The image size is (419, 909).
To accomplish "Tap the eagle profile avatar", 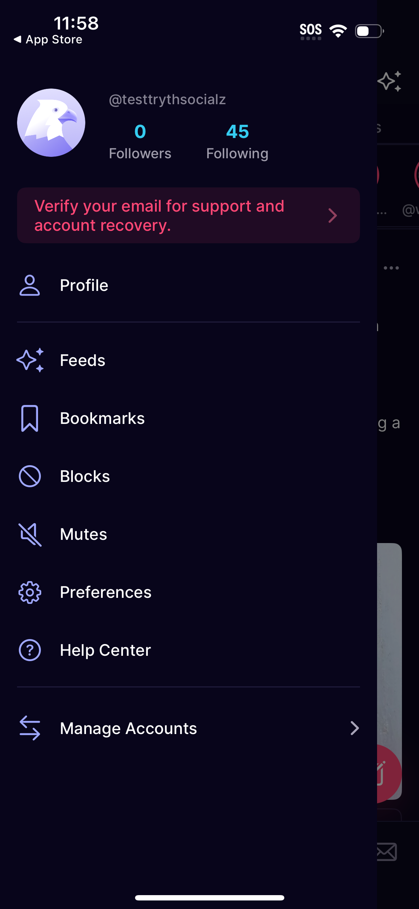I will click(51, 123).
